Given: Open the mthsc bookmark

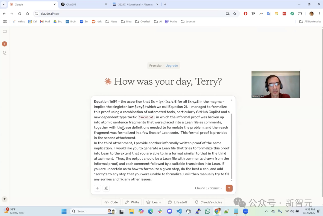Looking at the screenshot, I should 19,22.
